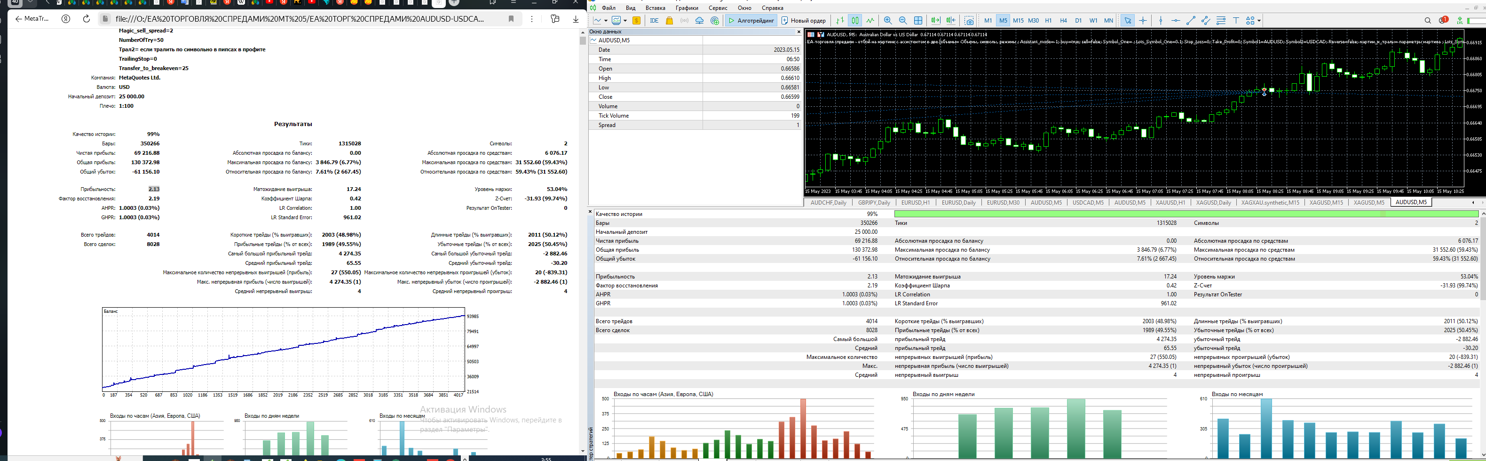Select the crosshair cursor tool
This screenshot has width=1486, height=461.
(x=1143, y=21)
